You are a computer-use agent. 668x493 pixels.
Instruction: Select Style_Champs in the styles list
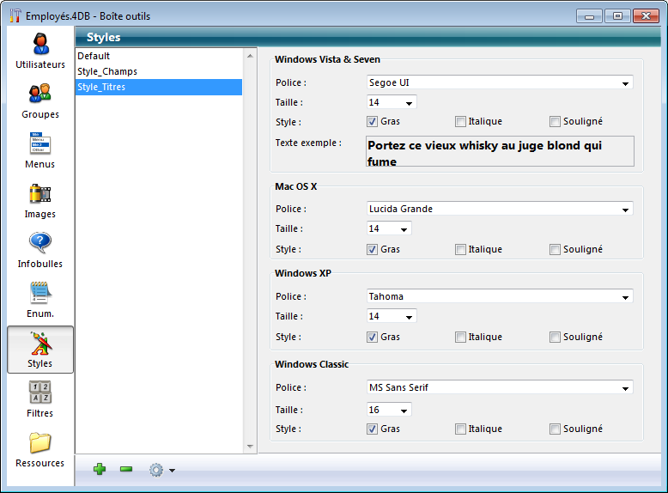[107, 71]
